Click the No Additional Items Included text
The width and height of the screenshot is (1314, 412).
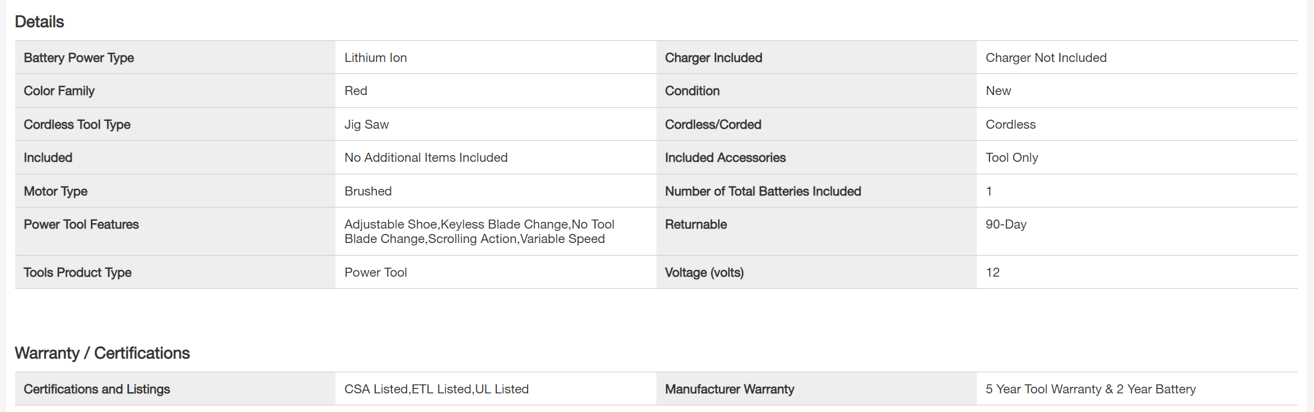[x=426, y=158]
